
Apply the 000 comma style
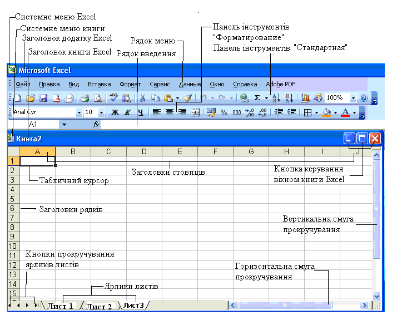tap(237, 112)
